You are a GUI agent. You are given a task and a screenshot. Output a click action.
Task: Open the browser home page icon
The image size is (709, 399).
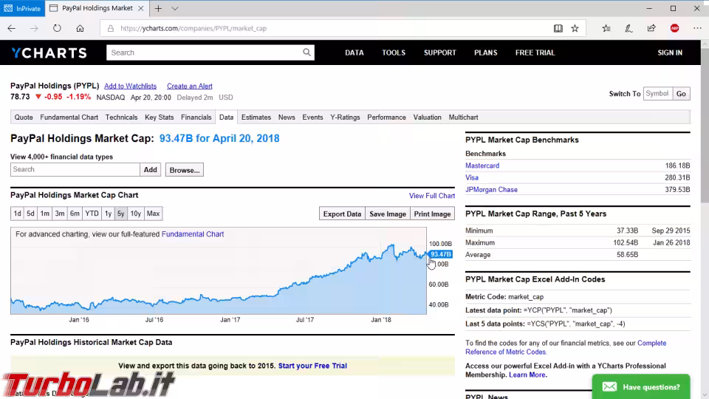(x=80, y=28)
